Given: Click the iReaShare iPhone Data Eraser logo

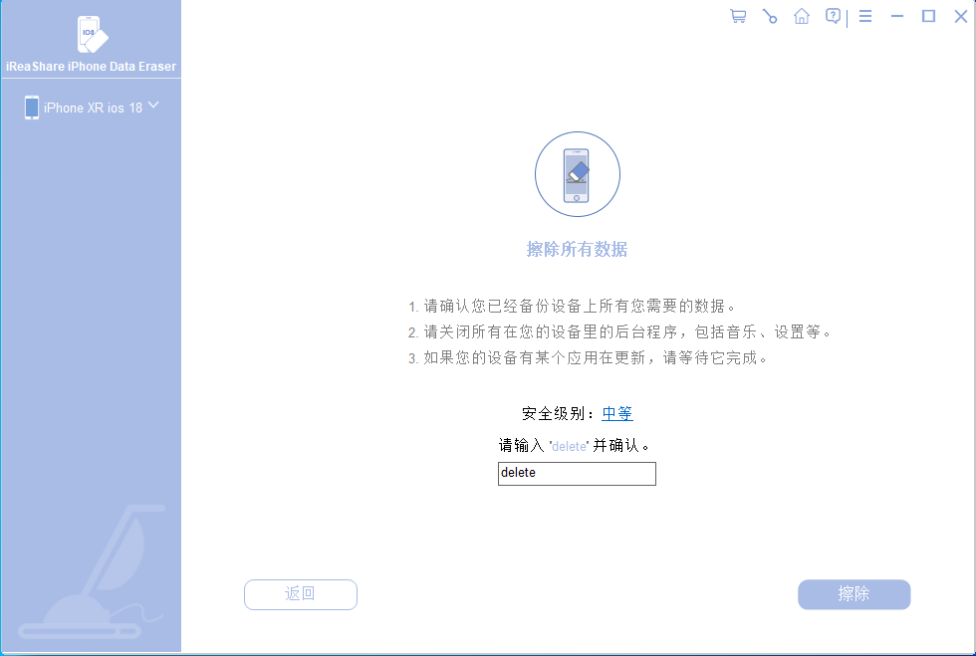Looking at the screenshot, I should (x=93, y=34).
